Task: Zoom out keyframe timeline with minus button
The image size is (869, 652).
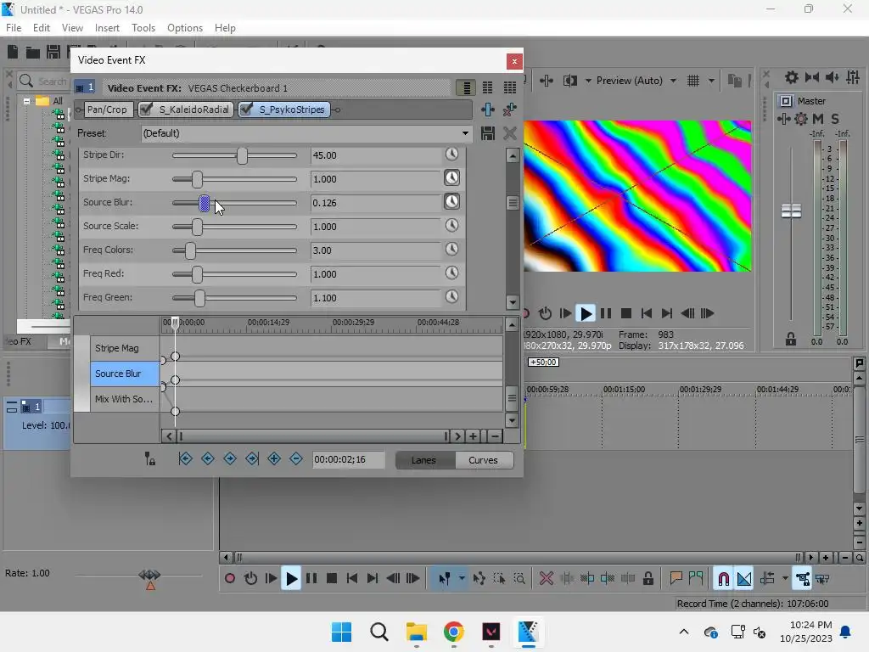Action: (495, 436)
